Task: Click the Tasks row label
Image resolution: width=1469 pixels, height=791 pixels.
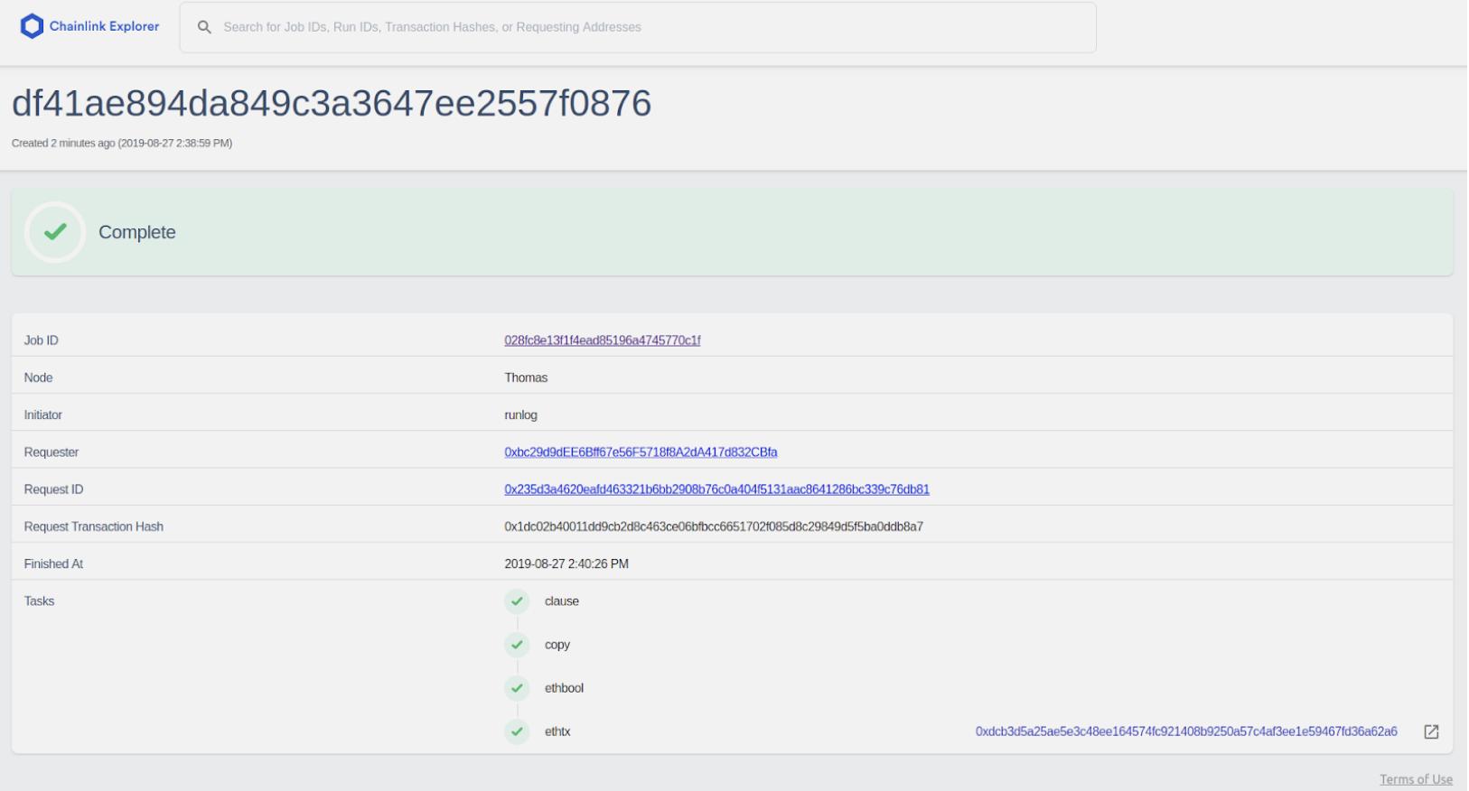Action: click(x=39, y=601)
